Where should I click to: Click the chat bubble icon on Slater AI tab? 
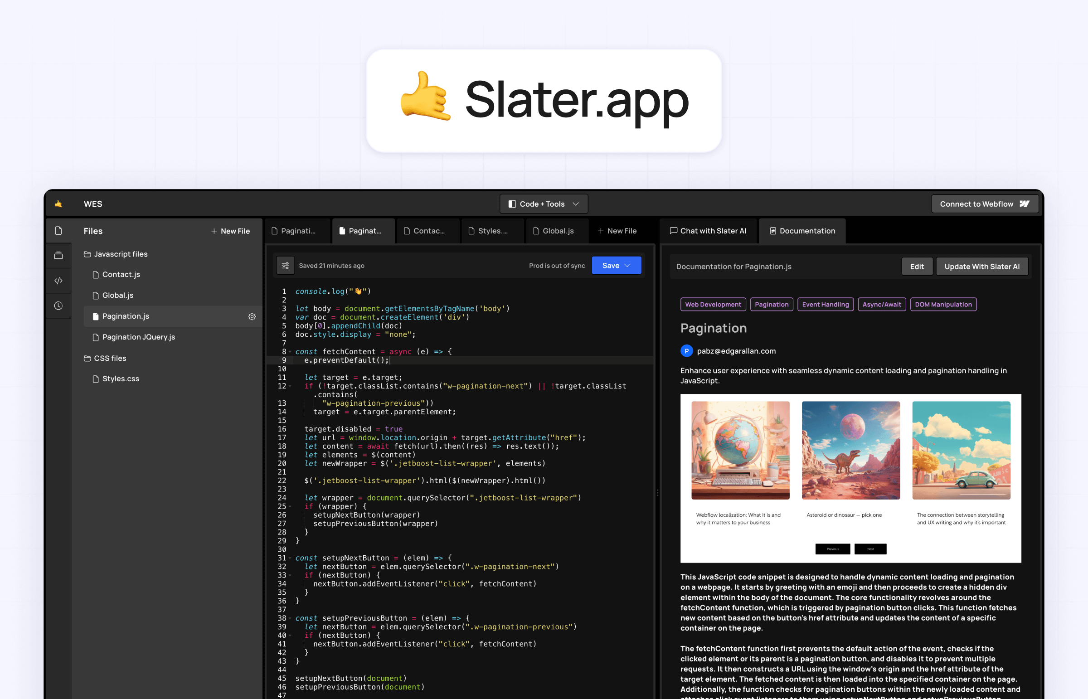coord(674,231)
